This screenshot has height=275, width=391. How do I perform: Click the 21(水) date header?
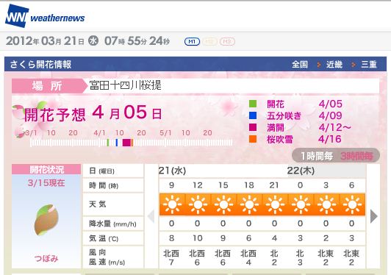point(172,171)
